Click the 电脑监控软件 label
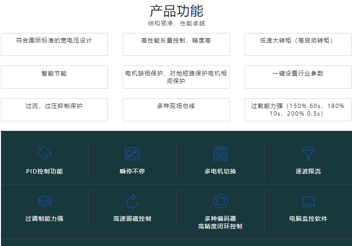Image resolution: width=352 pixels, height=246 pixels. (x=308, y=218)
